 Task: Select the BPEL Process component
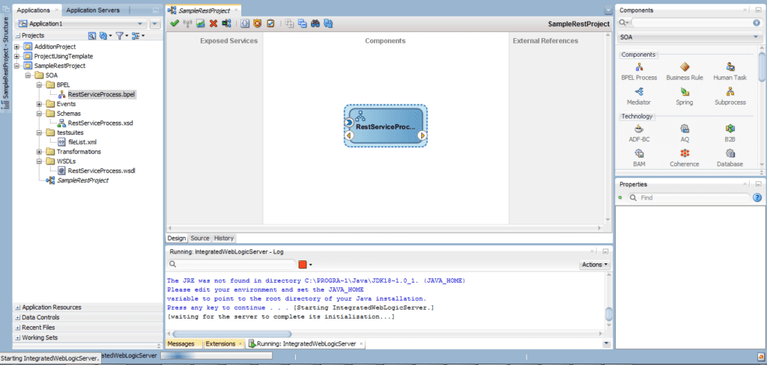pos(639,71)
